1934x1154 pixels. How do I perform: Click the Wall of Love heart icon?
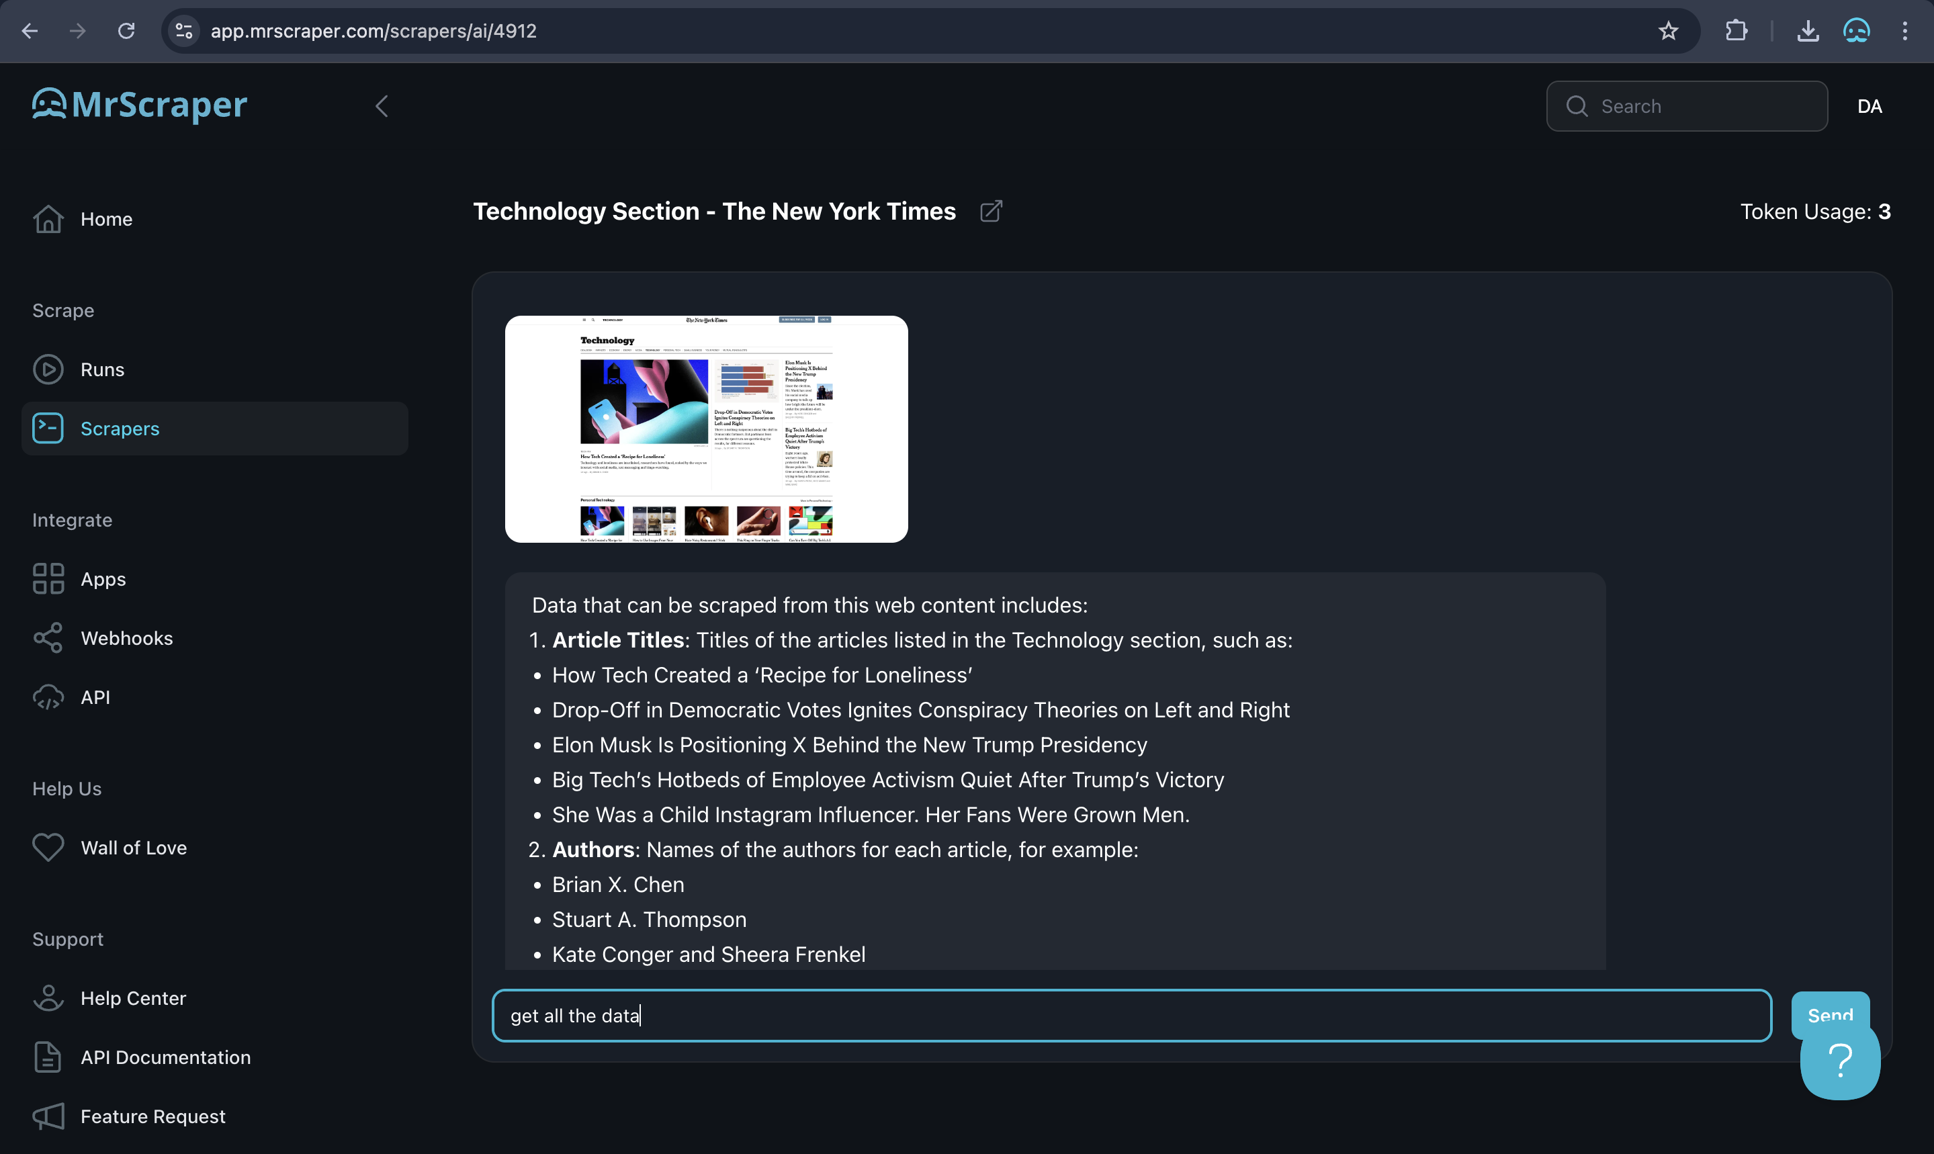[48, 848]
